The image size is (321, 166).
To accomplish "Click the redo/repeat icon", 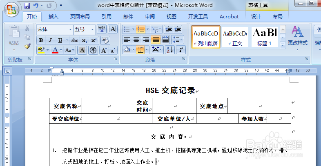I will (x=49, y=6).
